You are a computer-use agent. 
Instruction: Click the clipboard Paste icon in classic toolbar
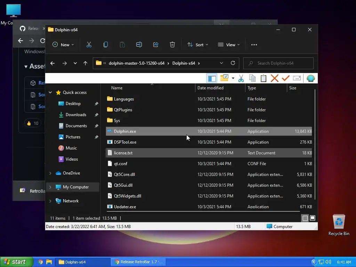click(x=264, y=78)
